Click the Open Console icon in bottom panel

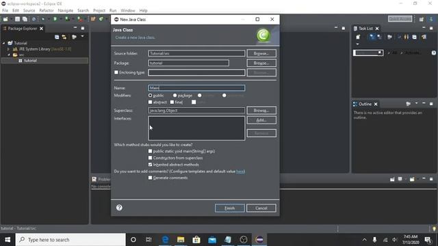pyautogui.click(x=412, y=179)
